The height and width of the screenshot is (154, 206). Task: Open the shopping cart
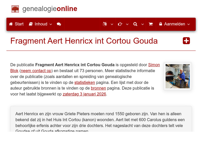point(151,24)
